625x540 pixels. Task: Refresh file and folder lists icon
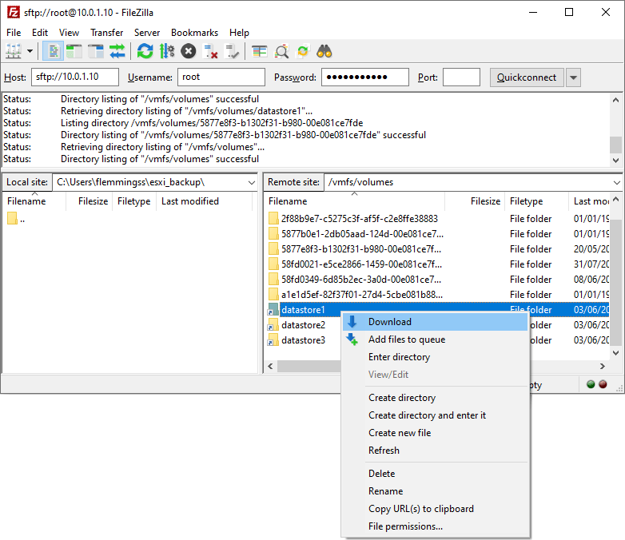[x=145, y=51]
